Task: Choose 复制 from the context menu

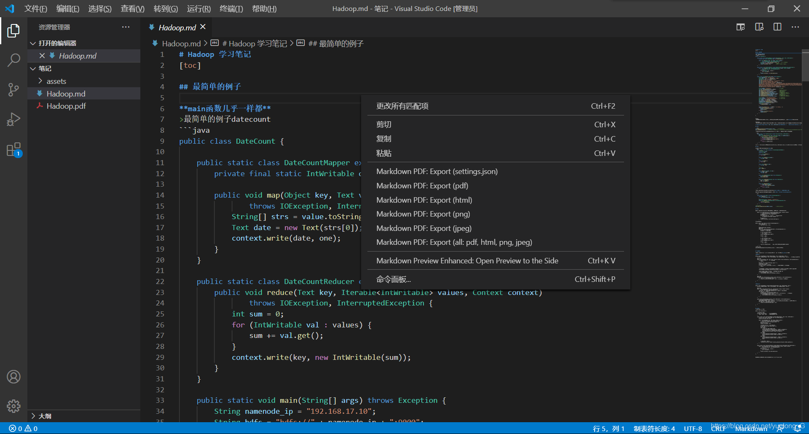Action: pyautogui.click(x=496, y=139)
